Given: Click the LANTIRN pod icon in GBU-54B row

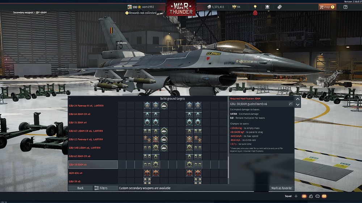Looking at the screenshot, I should tap(164, 148).
